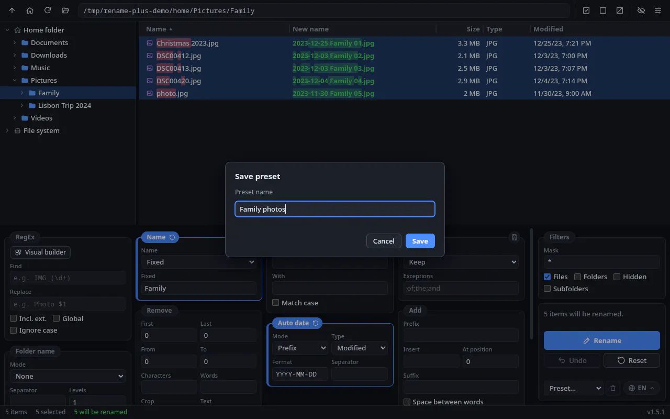Click the select all icon in toolbar
This screenshot has width=670, height=419.
coord(586,10)
